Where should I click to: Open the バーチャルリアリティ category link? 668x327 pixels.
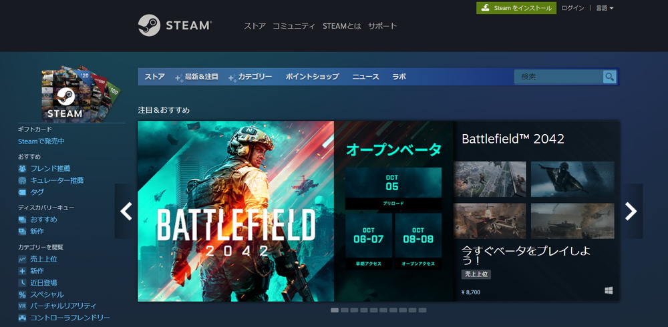(x=63, y=306)
